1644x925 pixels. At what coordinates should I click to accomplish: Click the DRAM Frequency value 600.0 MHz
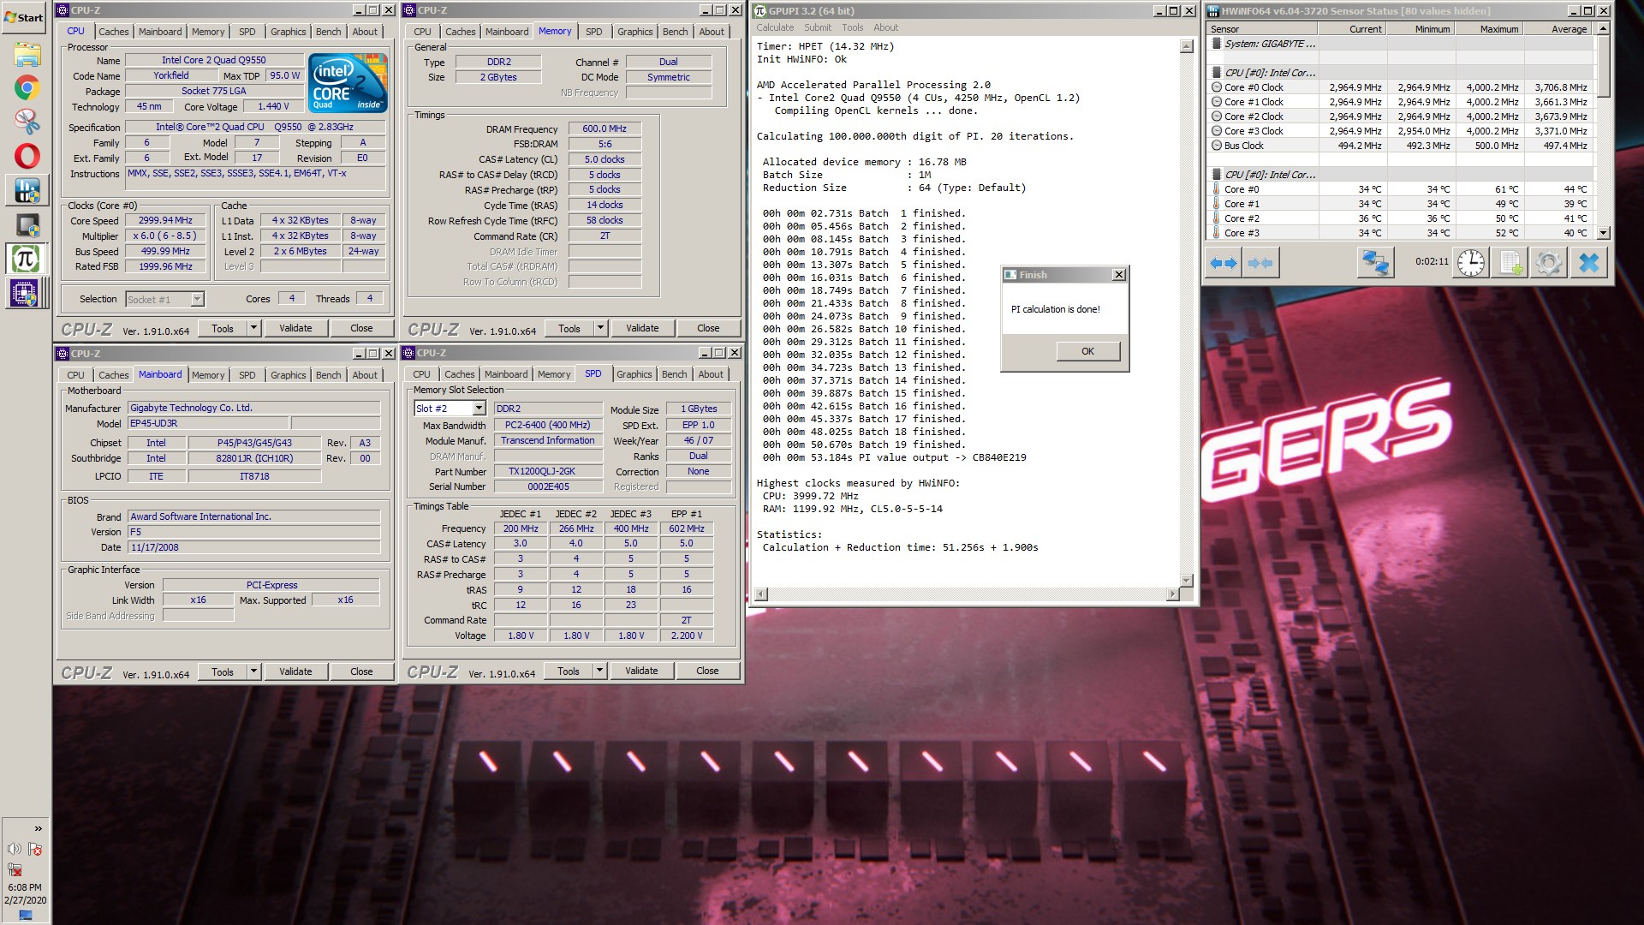[605, 128]
